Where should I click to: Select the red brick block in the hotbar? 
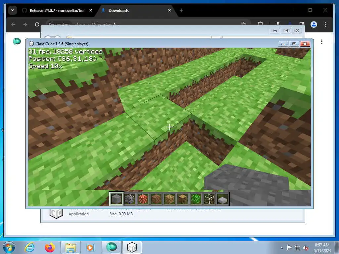pos(143,199)
